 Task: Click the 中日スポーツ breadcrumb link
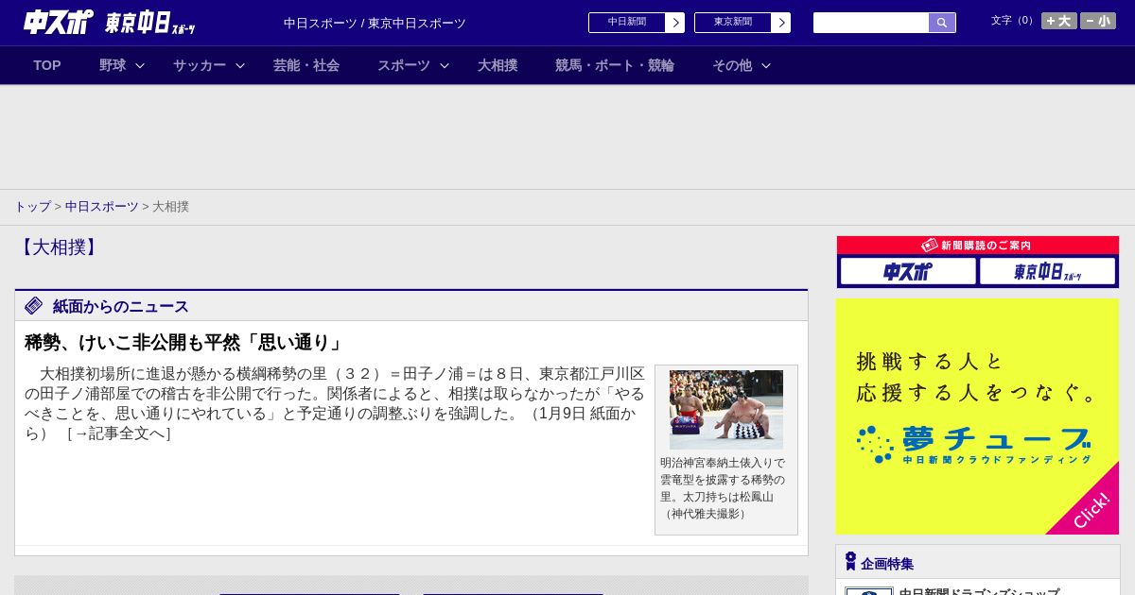(x=102, y=206)
